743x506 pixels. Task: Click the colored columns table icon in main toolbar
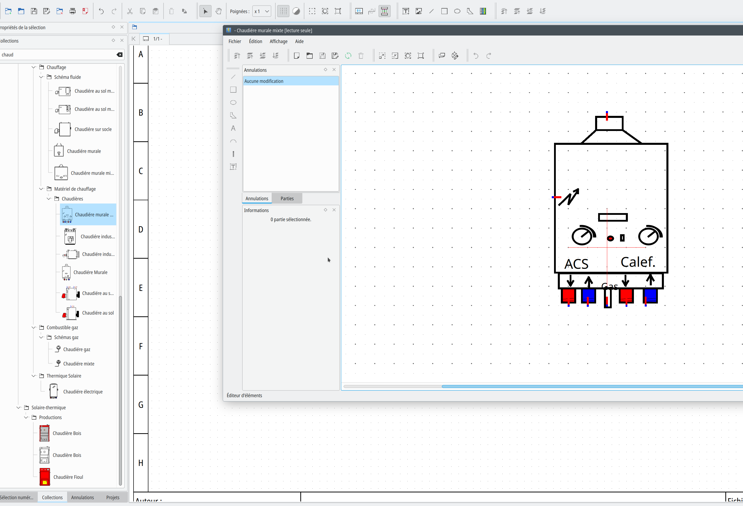click(483, 11)
